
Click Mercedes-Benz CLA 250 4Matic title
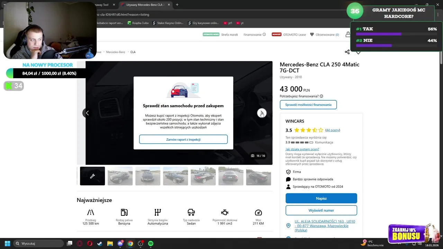(x=319, y=67)
